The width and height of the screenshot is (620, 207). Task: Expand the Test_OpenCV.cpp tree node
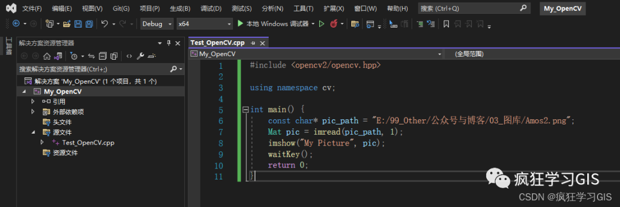click(x=42, y=142)
